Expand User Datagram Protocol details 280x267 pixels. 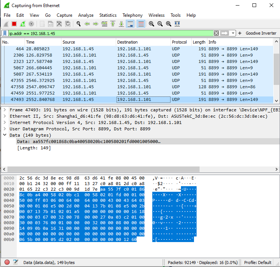pos(5,129)
